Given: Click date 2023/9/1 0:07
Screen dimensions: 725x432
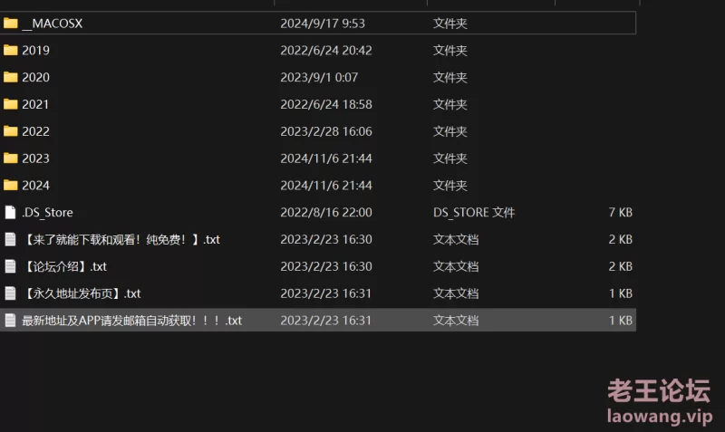Looking at the screenshot, I should click(x=319, y=77).
